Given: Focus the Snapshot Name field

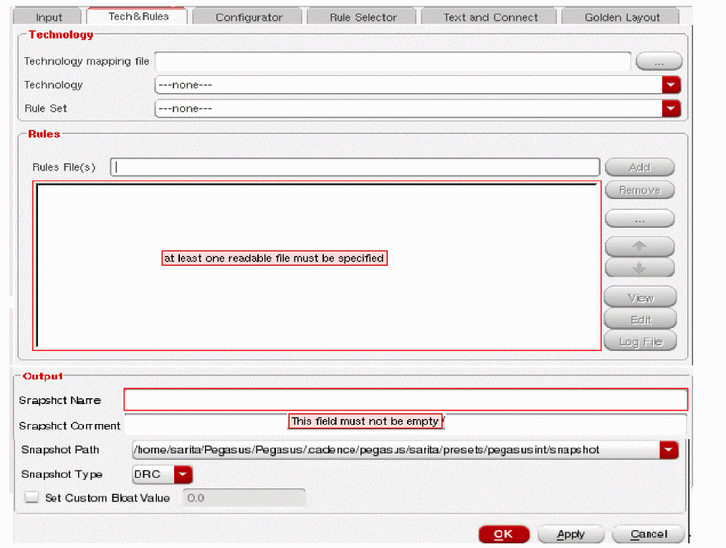Looking at the screenshot, I should pos(405,400).
